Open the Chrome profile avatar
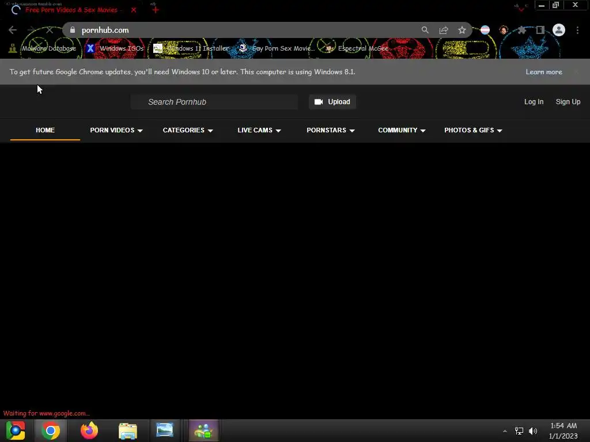Viewport: 590px width, 442px height. [x=559, y=30]
